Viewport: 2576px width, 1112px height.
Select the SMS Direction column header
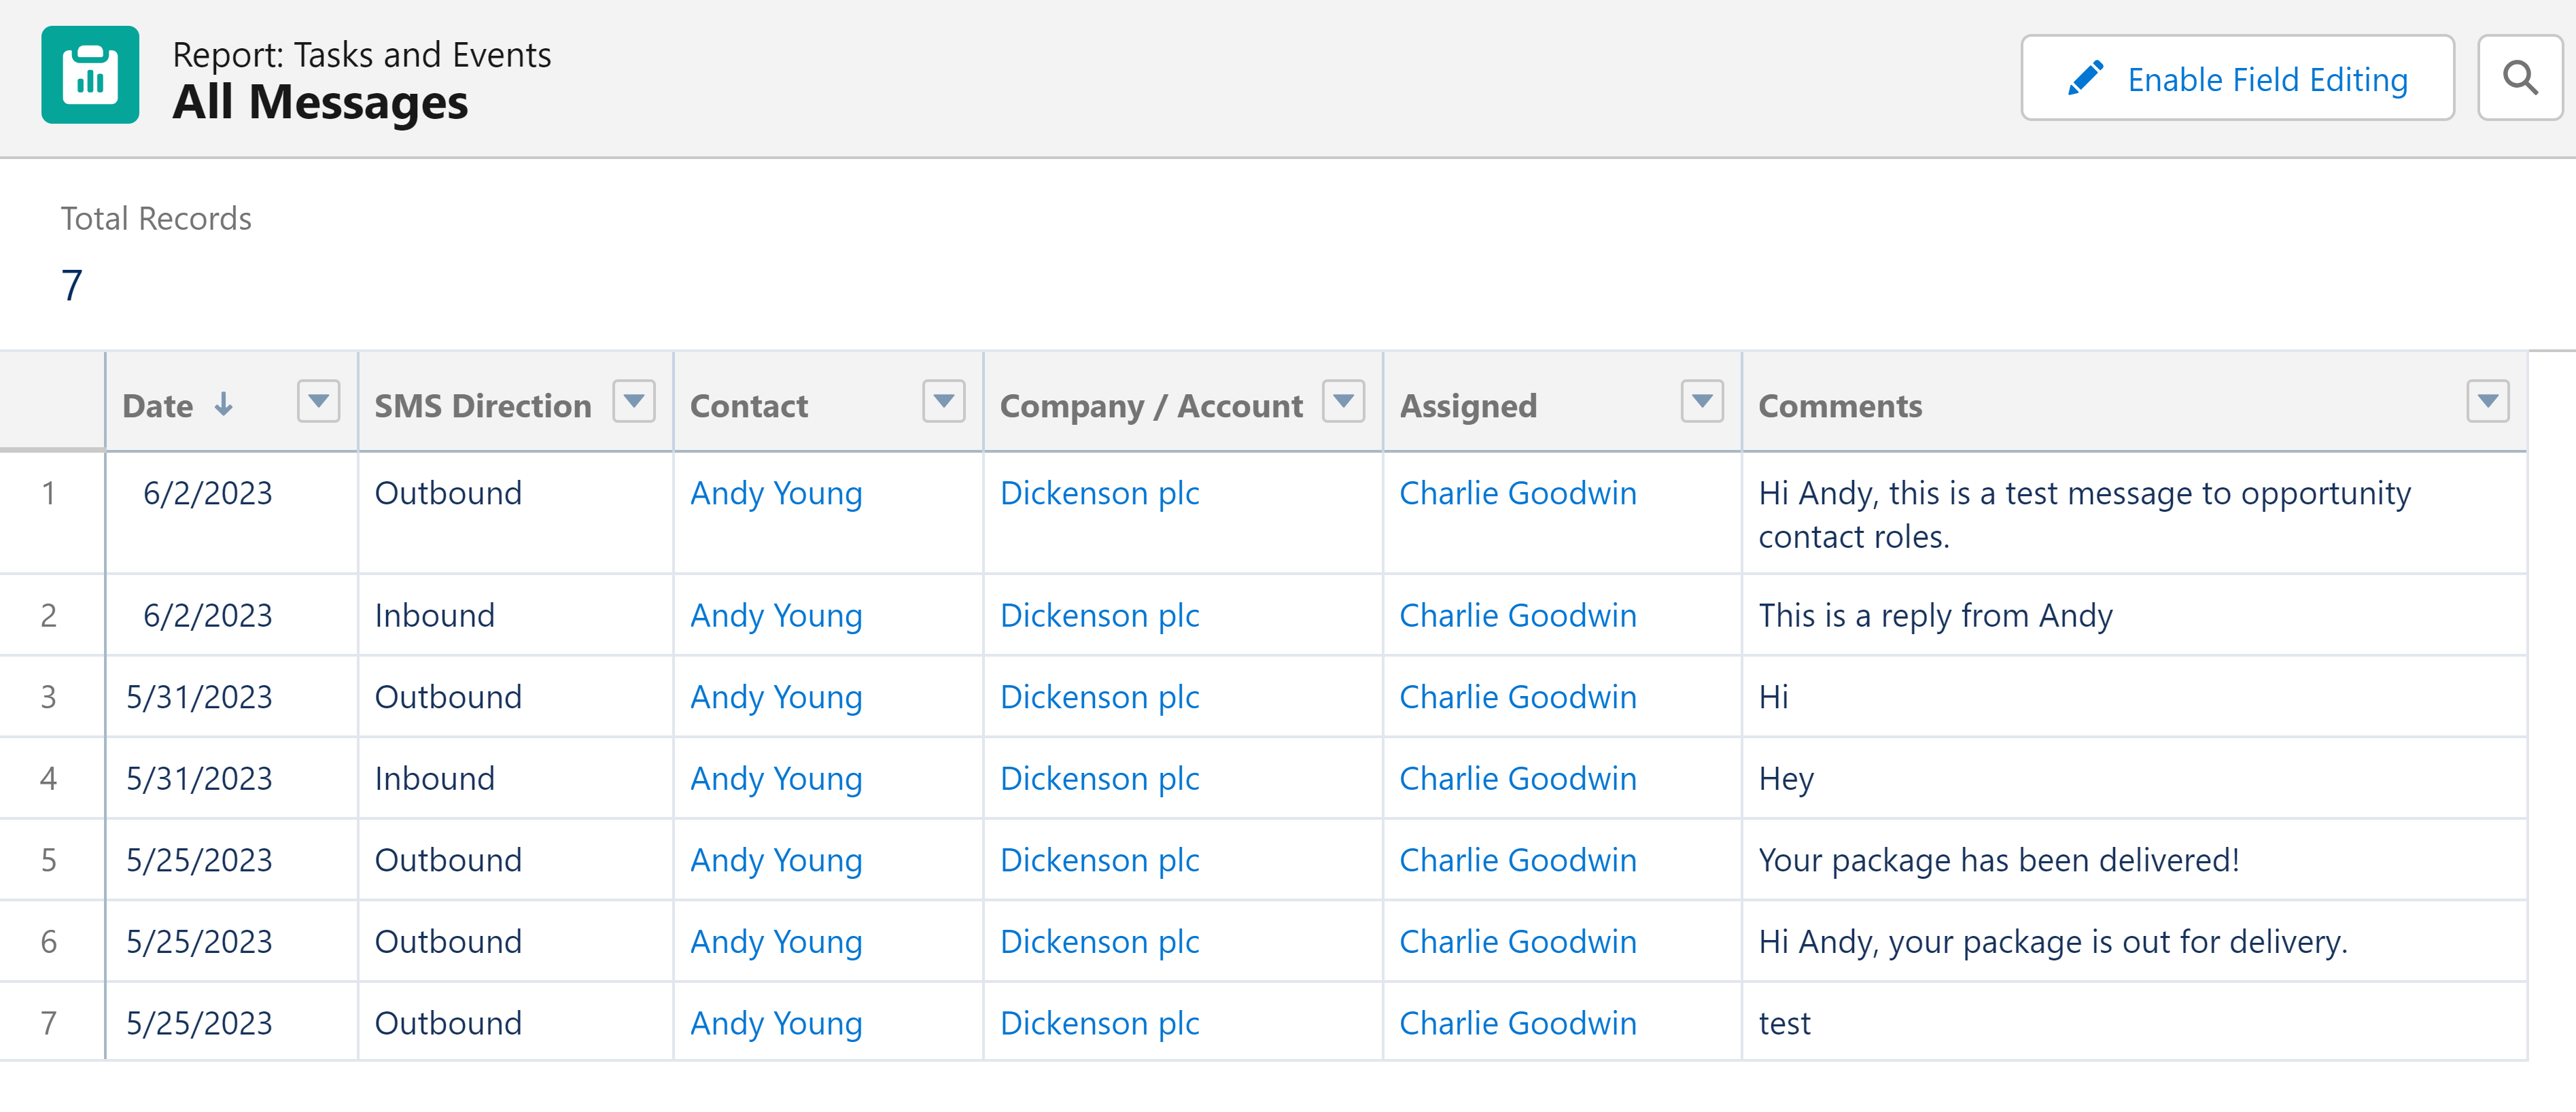(483, 405)
